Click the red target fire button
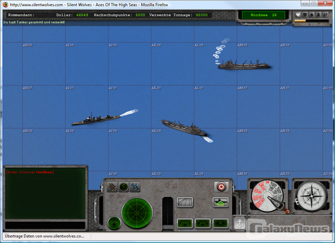The image size is (335, 243). [x=221, y=186]
